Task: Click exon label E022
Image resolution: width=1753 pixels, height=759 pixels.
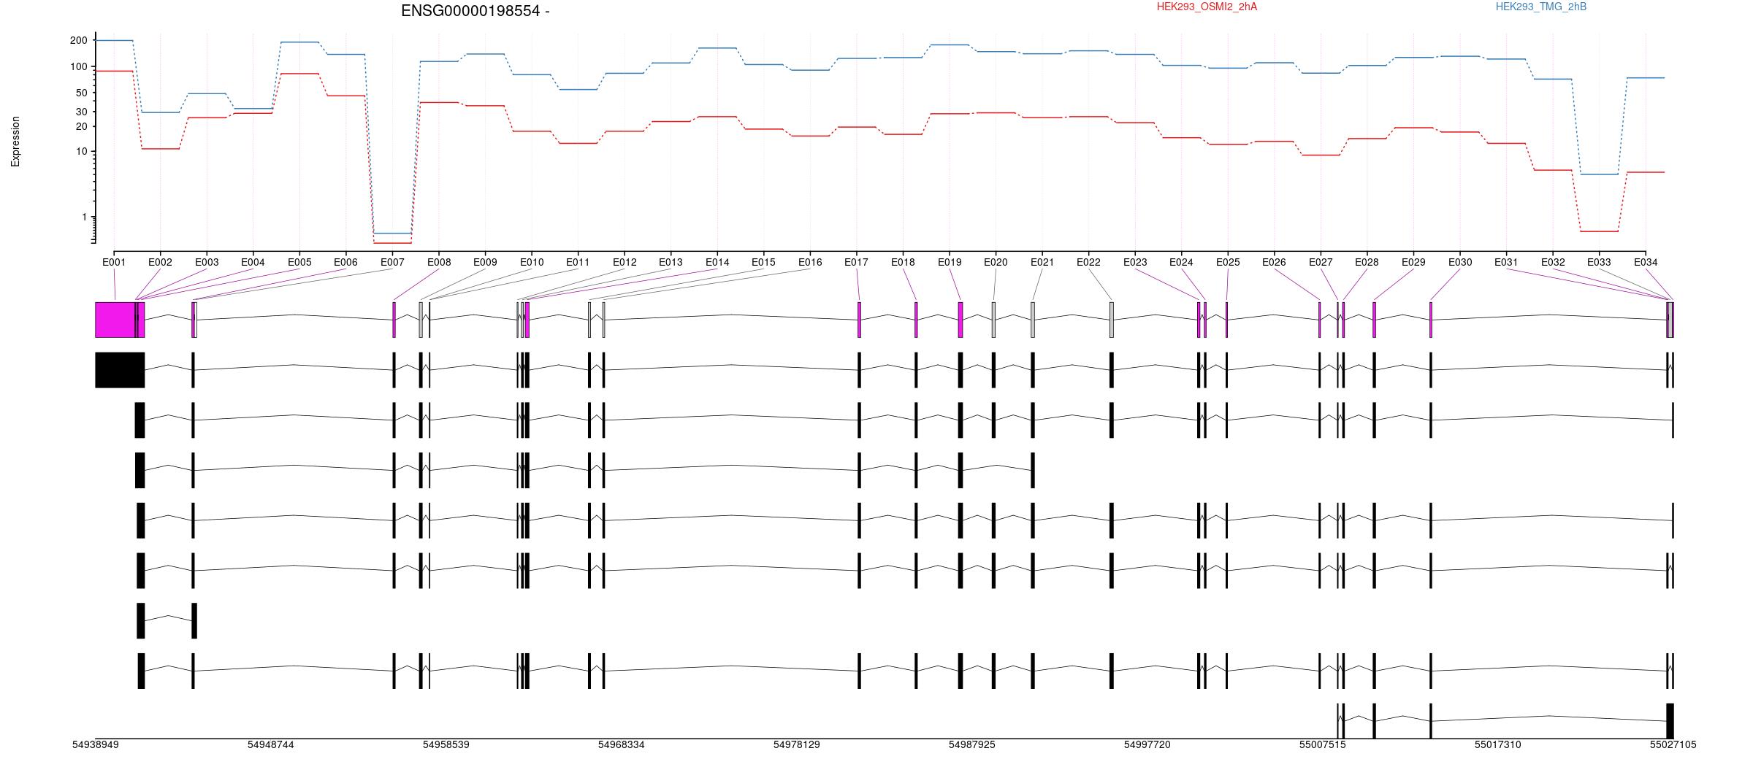Action: [x=1088, y=262]
